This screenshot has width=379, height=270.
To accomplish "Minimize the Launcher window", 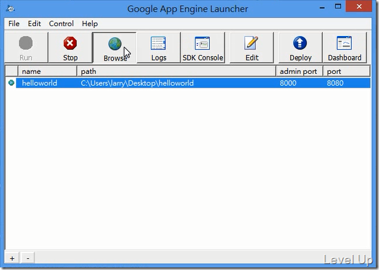I will (x=321, y=7).
